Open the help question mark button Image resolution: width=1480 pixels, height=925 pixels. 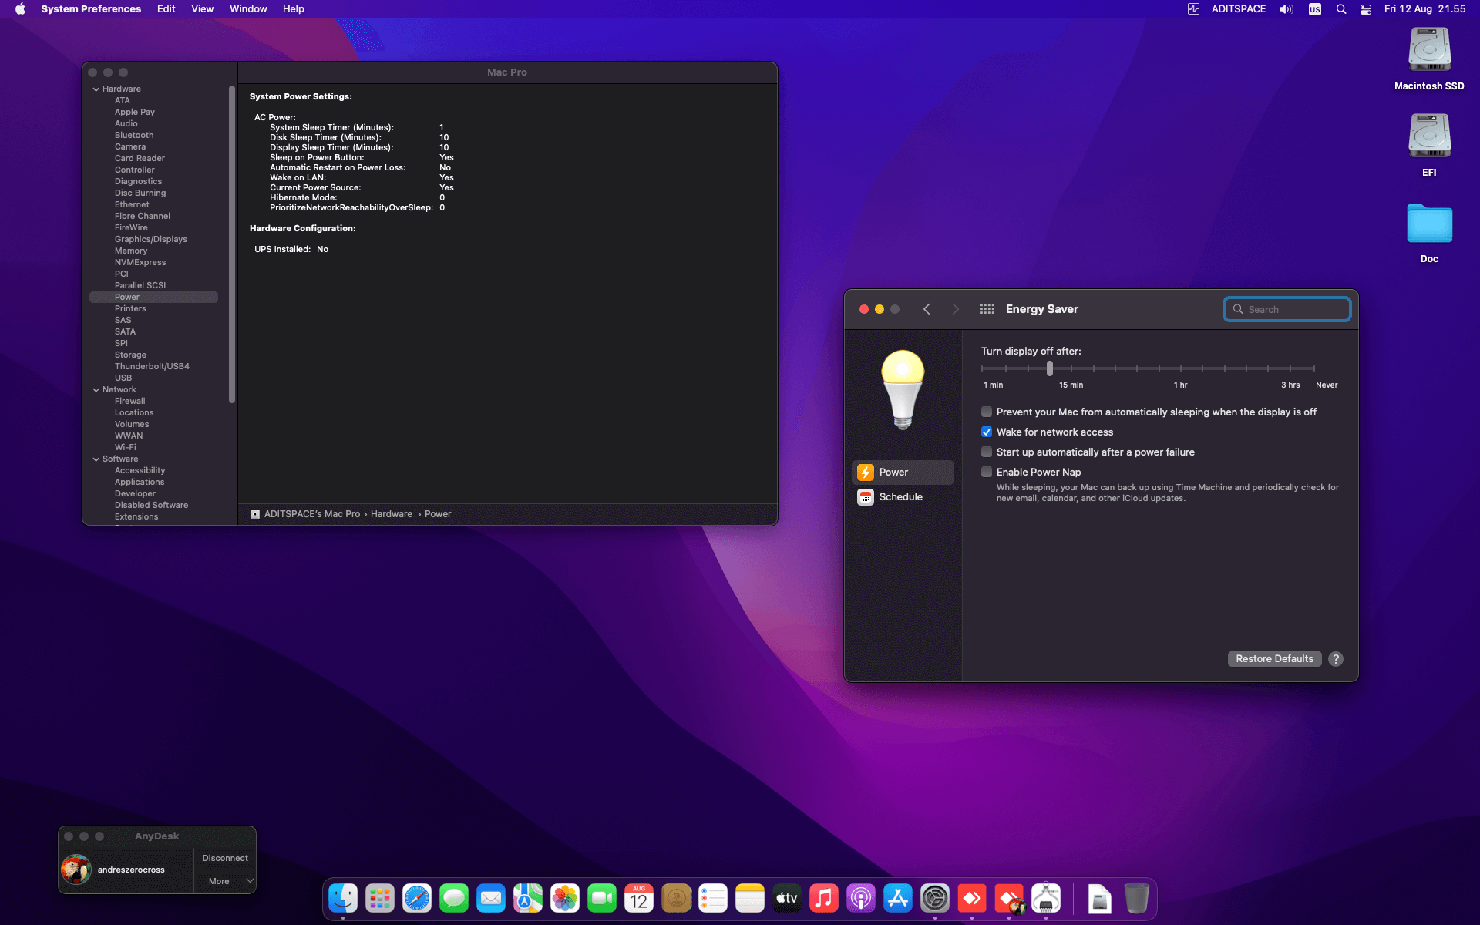1336,659
